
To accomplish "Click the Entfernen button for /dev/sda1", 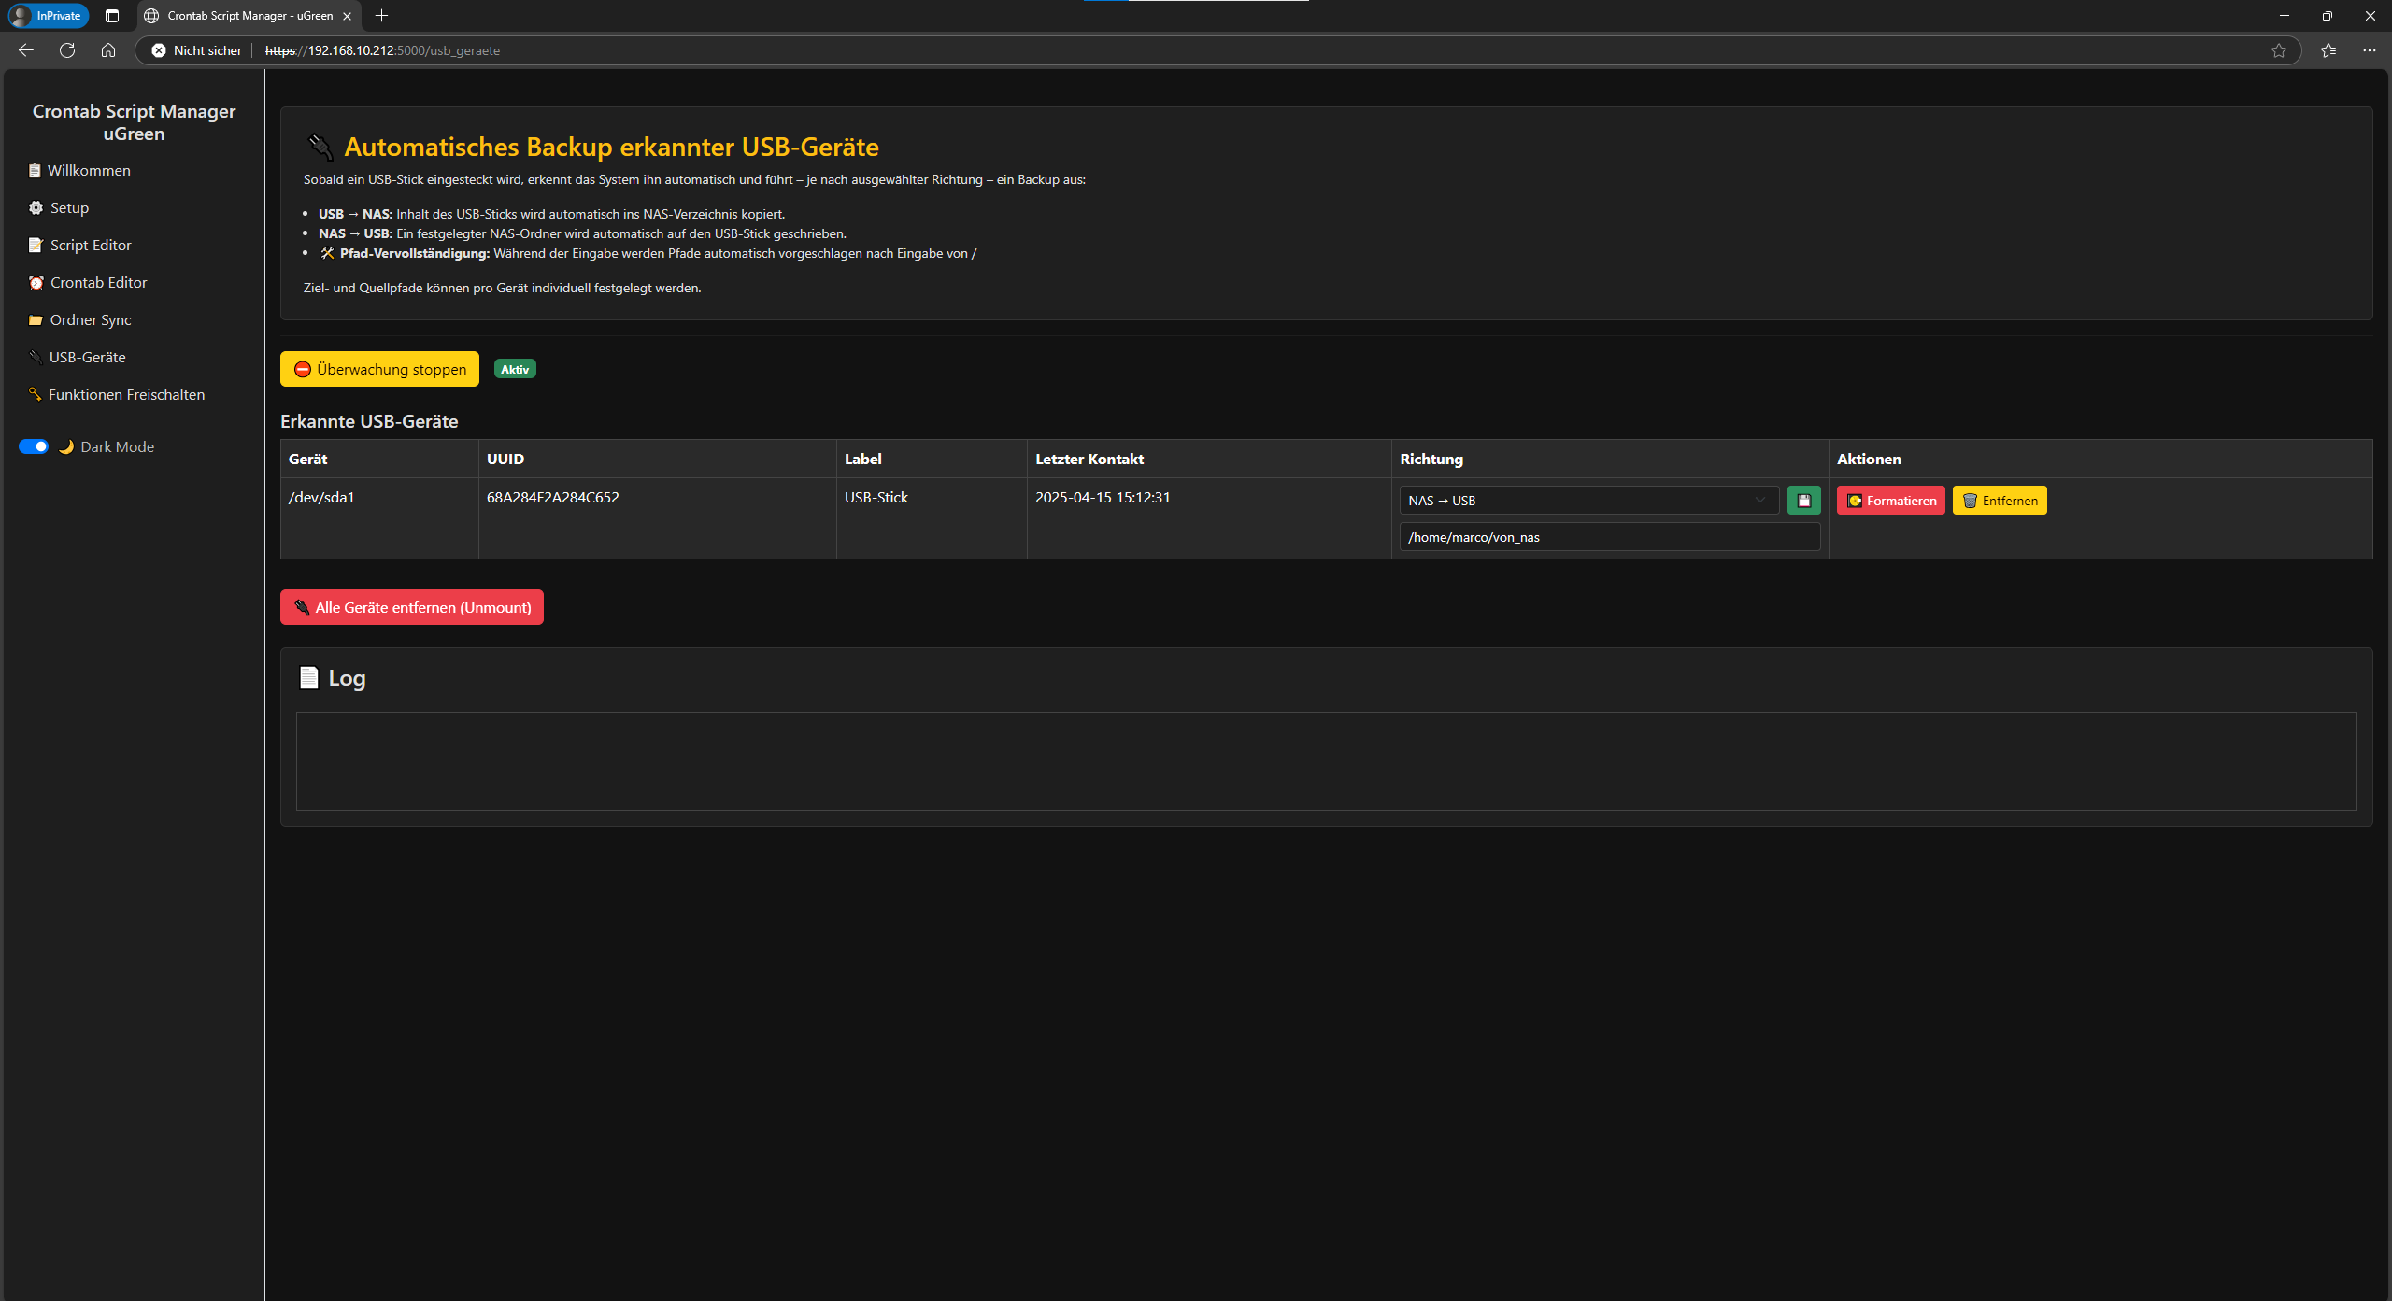I will (2000, 501).
